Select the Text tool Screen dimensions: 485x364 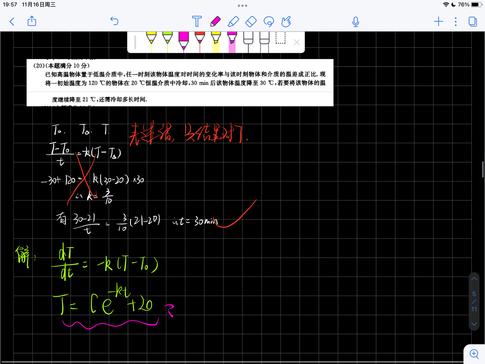tap(197, 21)
